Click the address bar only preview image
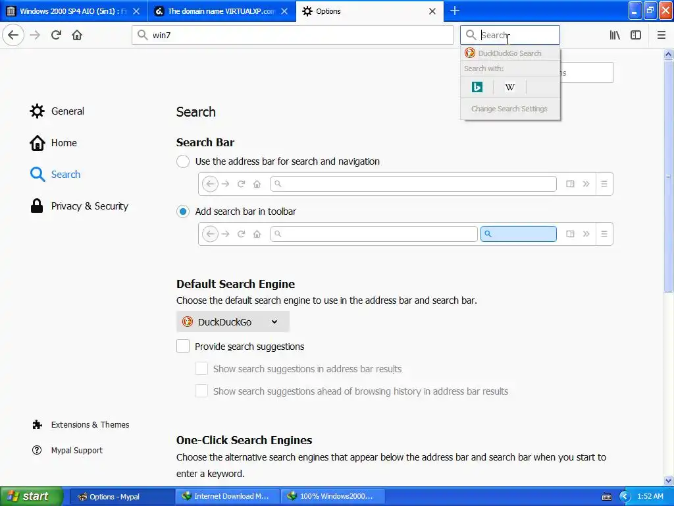Image resolution: width=674 pixels, height=506 pixels. point(405,184)
